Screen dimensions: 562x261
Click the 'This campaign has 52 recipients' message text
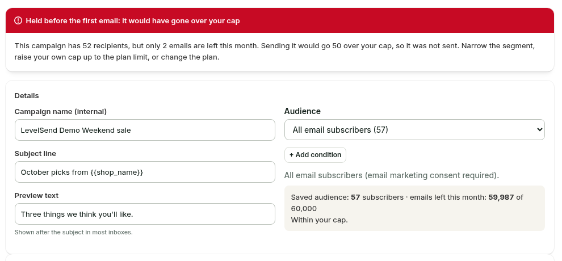pyautogui.click(x=275, y=52)
